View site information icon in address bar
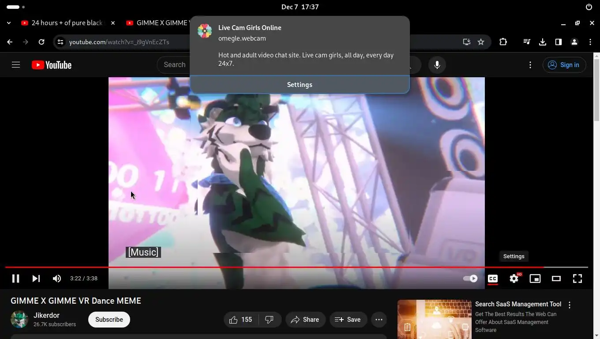This screenshot has width=600, height=339. pos(60,42)
